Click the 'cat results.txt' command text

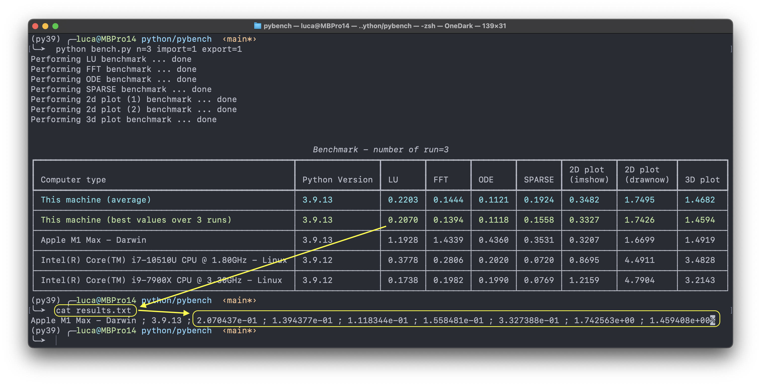tap(93, 310)
